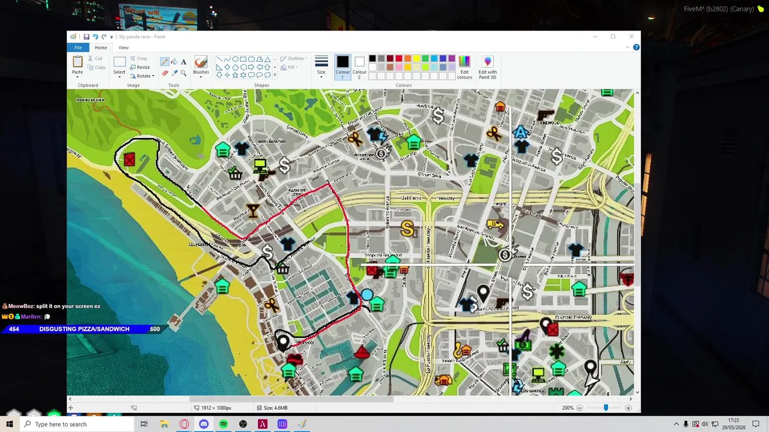Select the Eraser tool
Viewport: 769px width, 432px height.
tap(165, 73)
